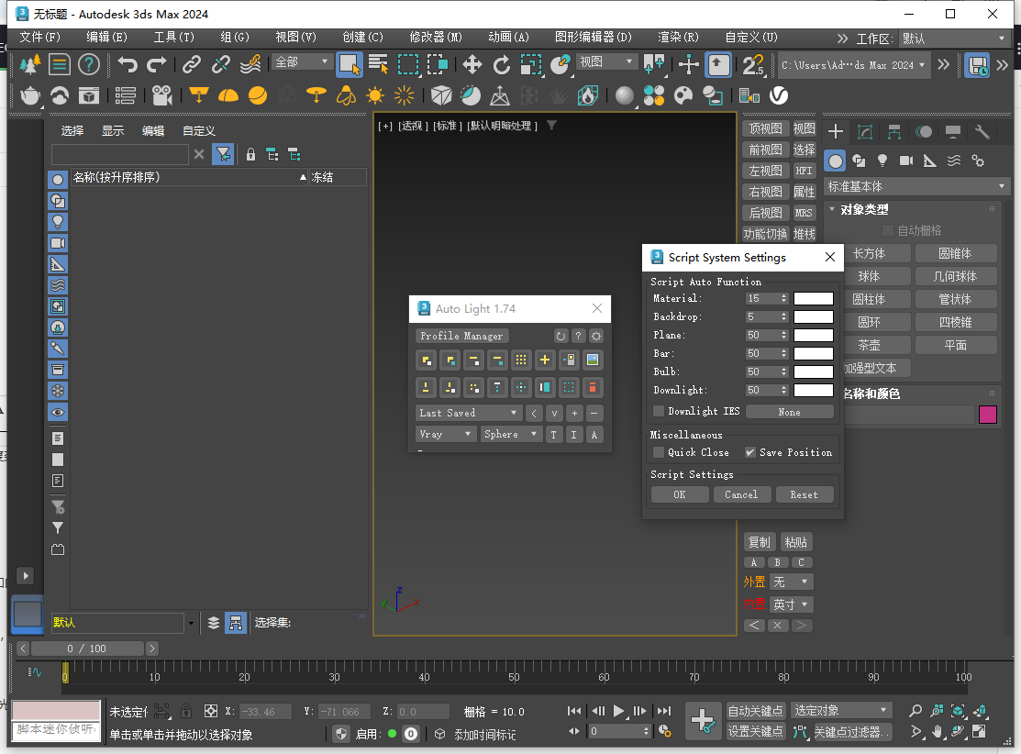
Task: Open the Material Editor teapot icon
Action: [x=31, y=95]
